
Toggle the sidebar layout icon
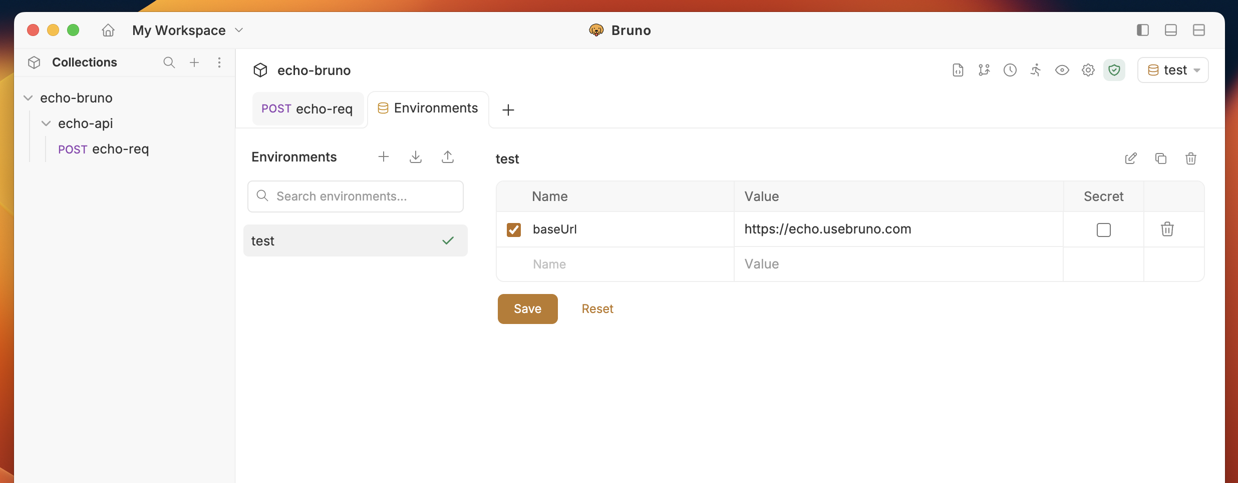coord(1143,30)
